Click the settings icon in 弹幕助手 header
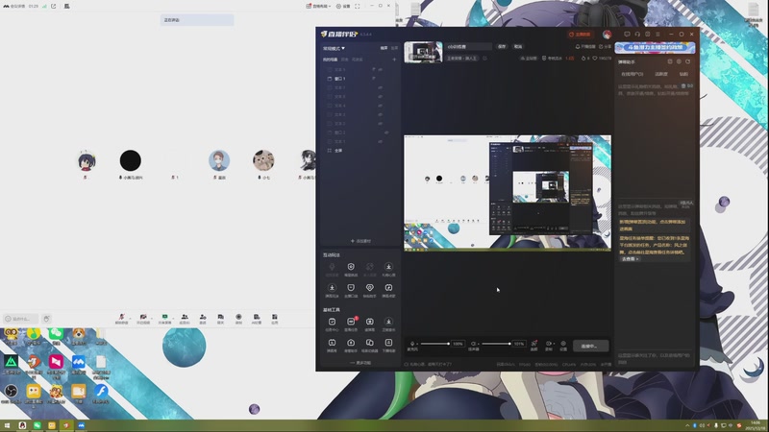This screenshot has width=769, height=432. point(679,61)
